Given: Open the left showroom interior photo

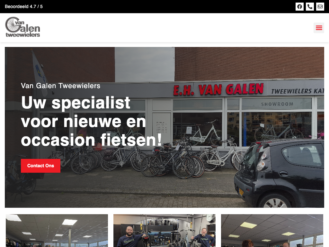Looking at the screenshot, I should 57,231.
